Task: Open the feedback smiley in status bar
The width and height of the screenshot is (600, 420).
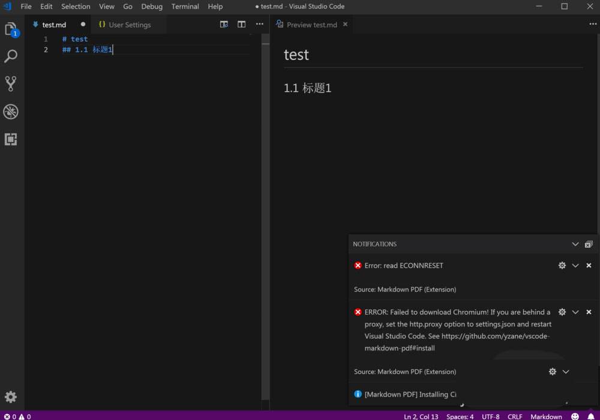Action: (x=574, y=416)
